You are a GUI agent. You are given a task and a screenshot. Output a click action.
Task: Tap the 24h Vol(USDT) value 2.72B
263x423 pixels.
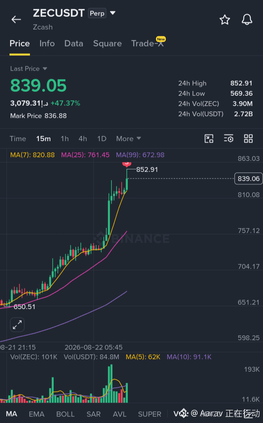pos(243,114)
